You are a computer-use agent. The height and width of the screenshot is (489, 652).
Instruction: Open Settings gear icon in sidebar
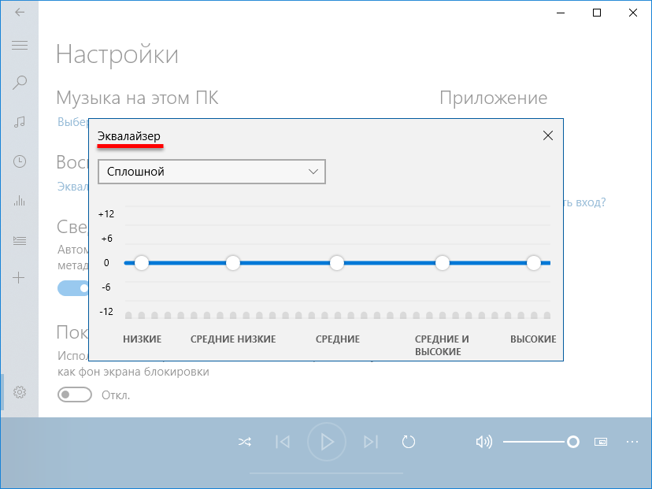[x=20, y=391]
